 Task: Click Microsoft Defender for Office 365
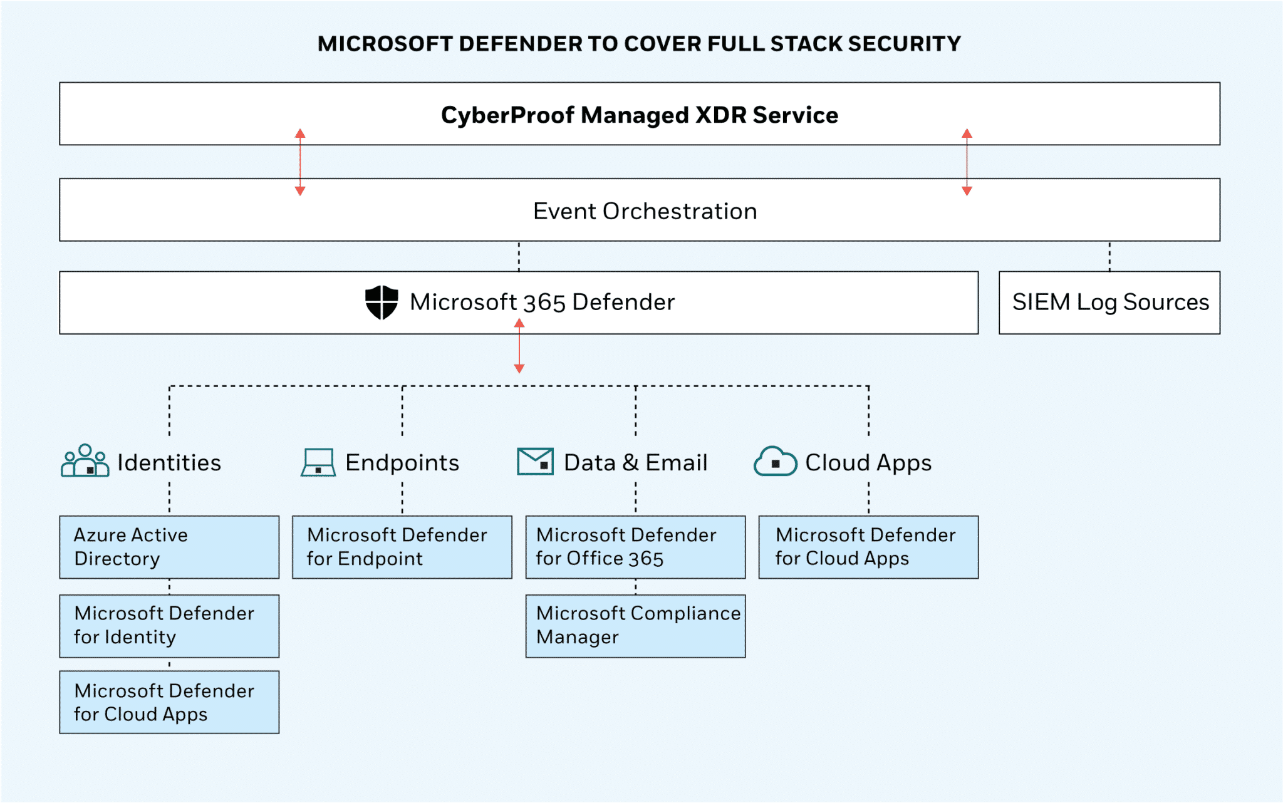[635, 546]
